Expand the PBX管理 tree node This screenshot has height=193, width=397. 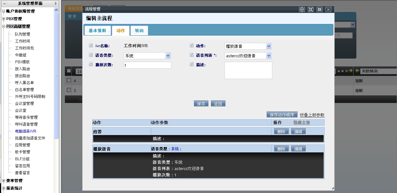[x=4, y=19]
